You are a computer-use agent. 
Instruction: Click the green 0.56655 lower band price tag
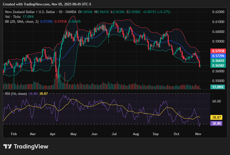(218, 61)
